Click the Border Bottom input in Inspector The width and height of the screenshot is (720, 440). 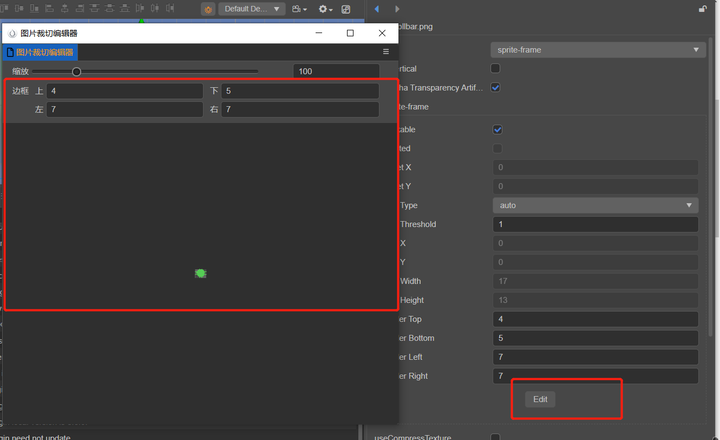click(595, 338)
